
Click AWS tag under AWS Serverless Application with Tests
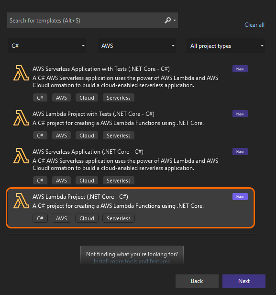tap(61, 98)
